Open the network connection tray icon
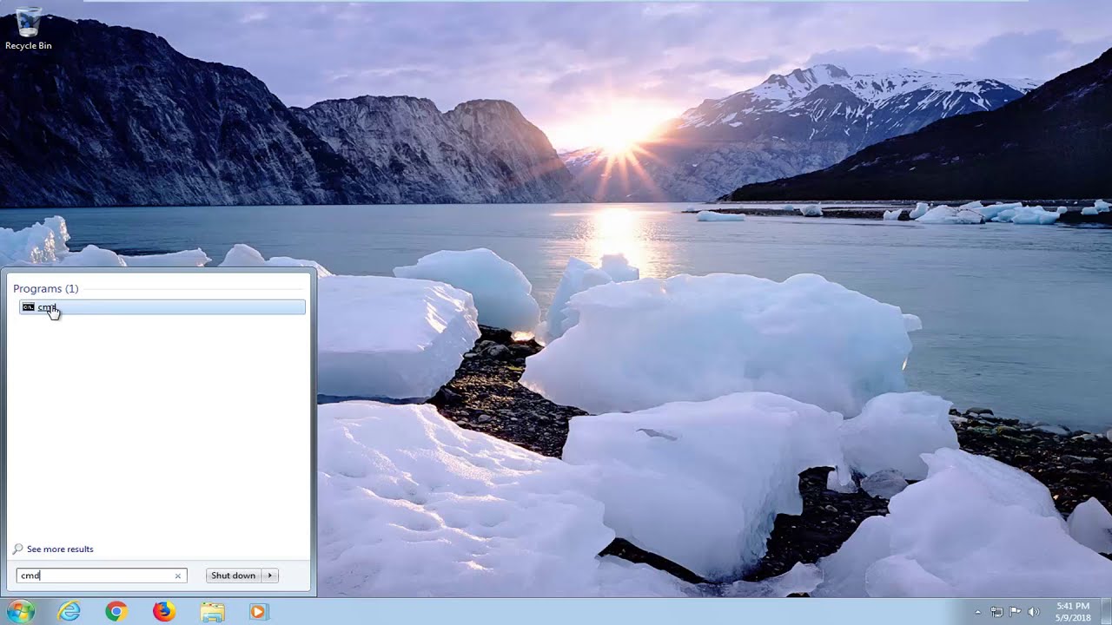 point(996,612)
